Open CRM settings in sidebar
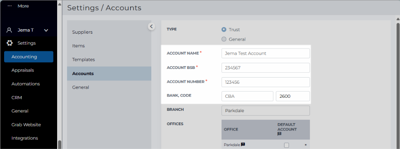The image size is (400, 149). (16, 98)
